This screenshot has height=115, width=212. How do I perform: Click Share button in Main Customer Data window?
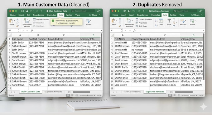(x=93, y=15)
